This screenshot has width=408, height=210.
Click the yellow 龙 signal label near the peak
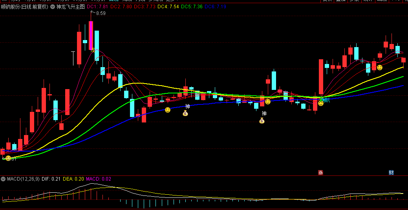click(93, 50)
